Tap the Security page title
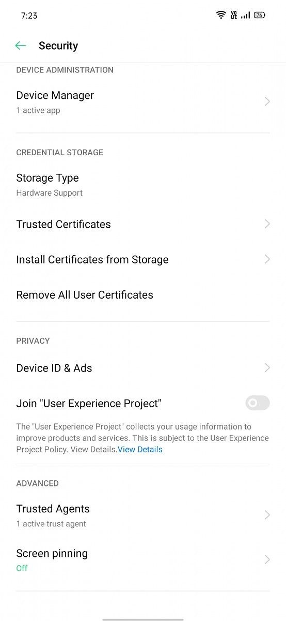The image size is (286, 621). click(x=58, y=46)
